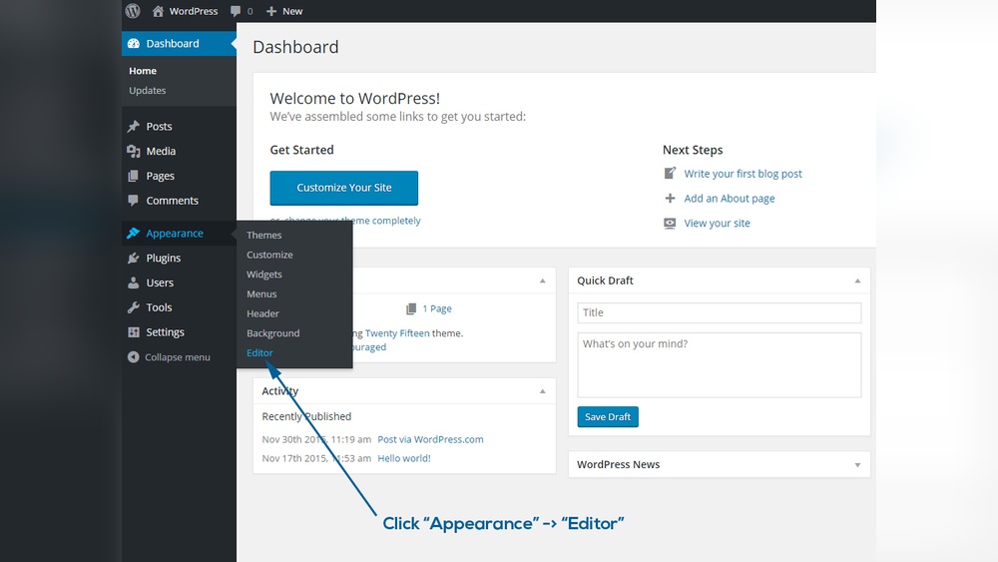This screenshot has width=998, height=562.
Task: Click the Quick Draft Title field
Action: (720, 312)
